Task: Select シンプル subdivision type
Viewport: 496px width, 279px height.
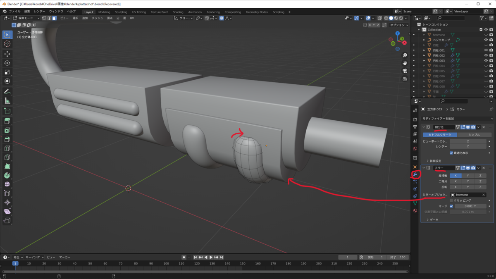Action: [474, 135]
